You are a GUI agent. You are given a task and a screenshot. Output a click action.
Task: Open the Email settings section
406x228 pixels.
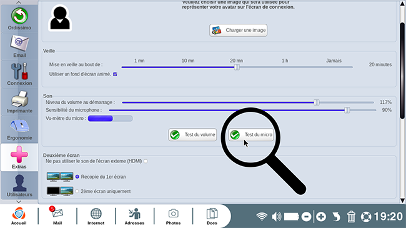point(19,47)
